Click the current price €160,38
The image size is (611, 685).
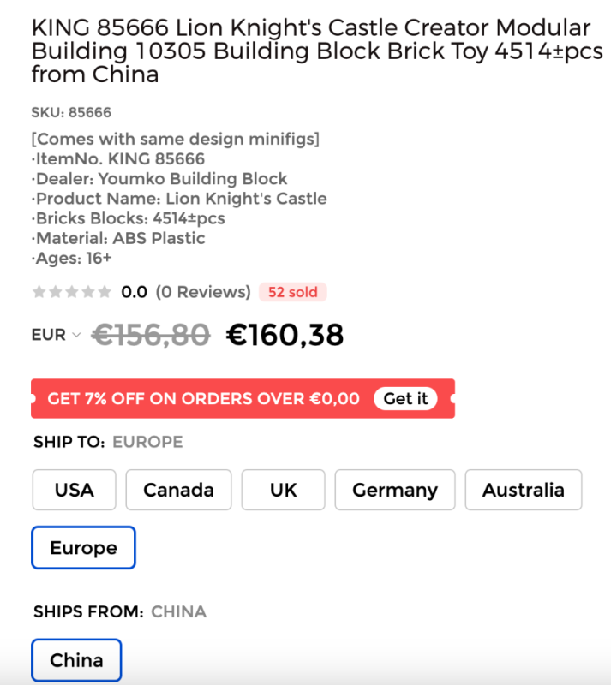[x=285, y=335]
